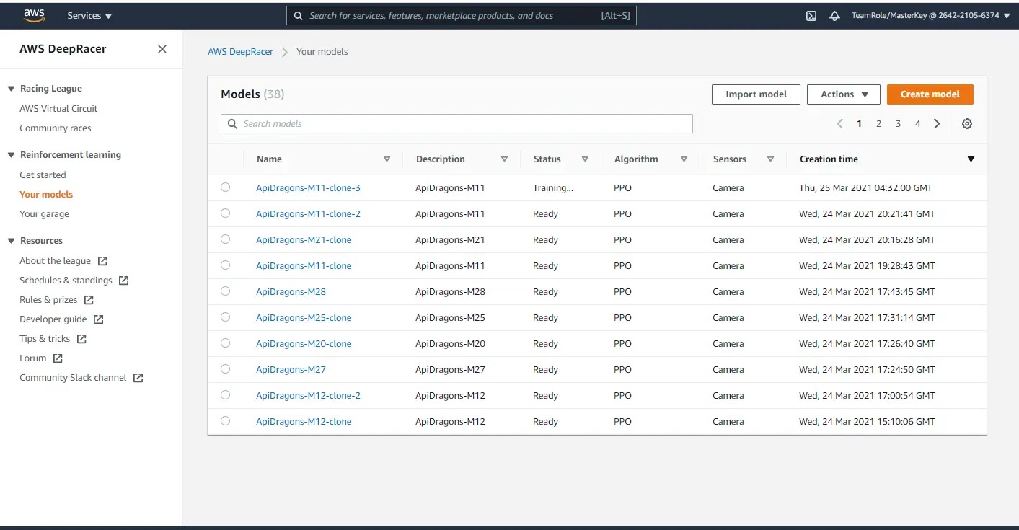
Task: Open the Actions dropdown button
Action: 844,94
